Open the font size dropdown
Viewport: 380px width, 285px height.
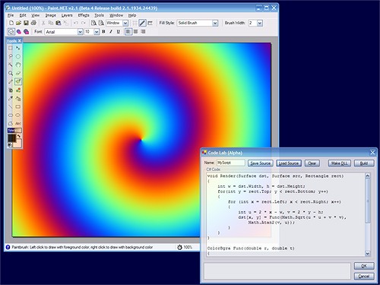pos(97,32)
